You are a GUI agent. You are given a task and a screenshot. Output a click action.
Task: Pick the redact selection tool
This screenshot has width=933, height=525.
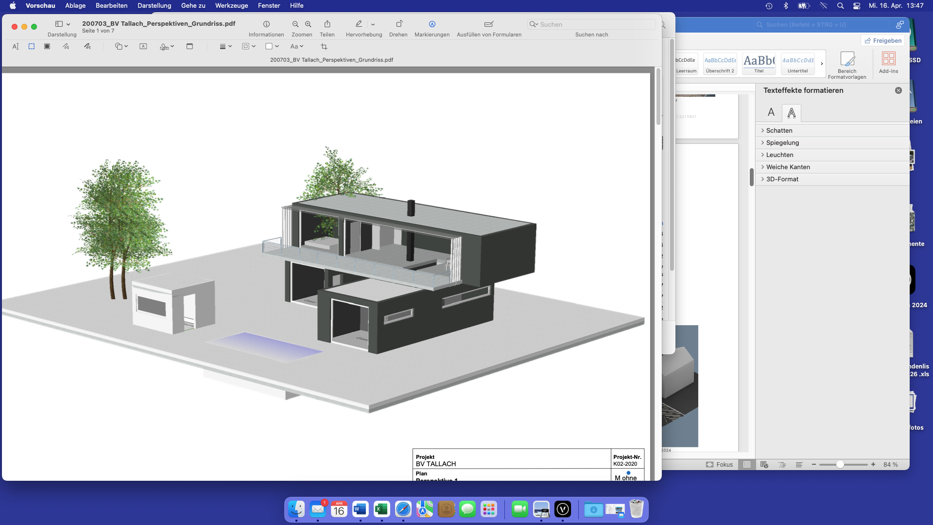47,47
